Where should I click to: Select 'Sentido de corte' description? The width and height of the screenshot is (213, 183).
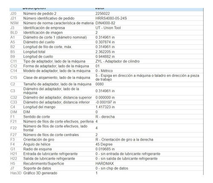(x=37, y=117)
